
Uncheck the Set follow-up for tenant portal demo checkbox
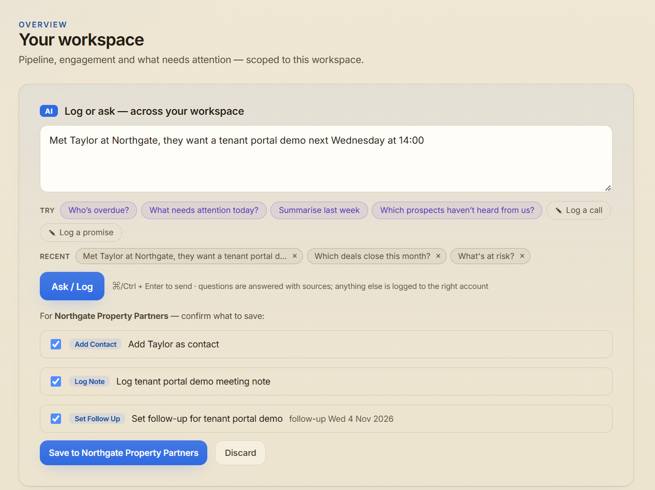click(x=56, y=419)
